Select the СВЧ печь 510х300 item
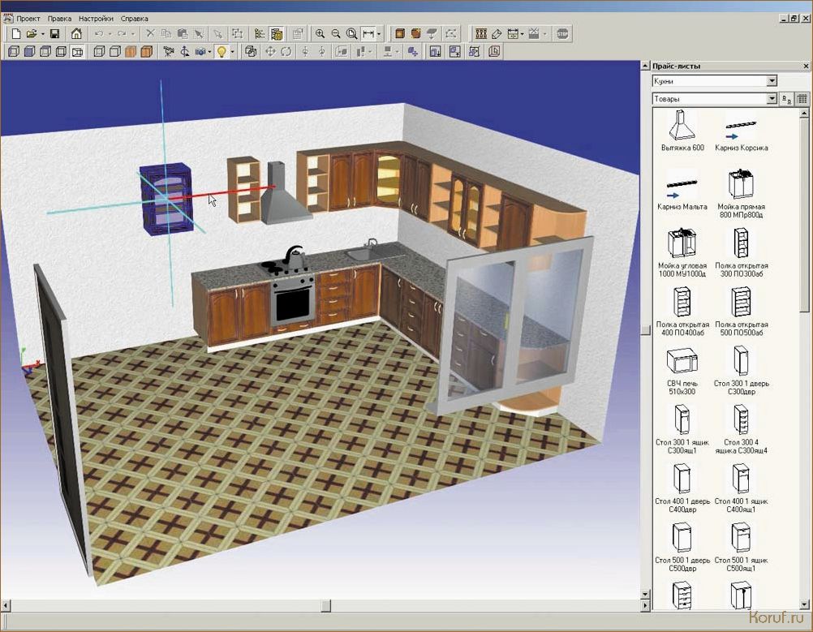The height and width of the screenshot is (632, 813). [682, 371]
